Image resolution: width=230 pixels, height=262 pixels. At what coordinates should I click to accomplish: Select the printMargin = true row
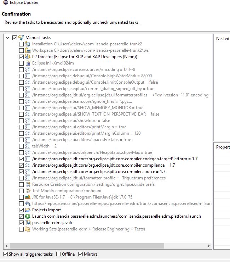tap(79, 127)
